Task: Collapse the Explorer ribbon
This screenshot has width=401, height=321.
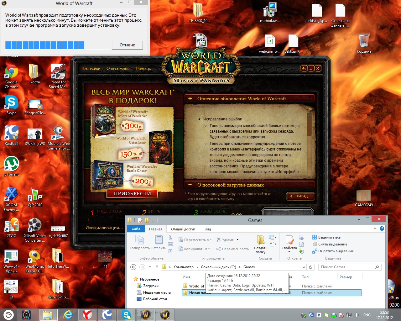Action: (x=375, y=229)
